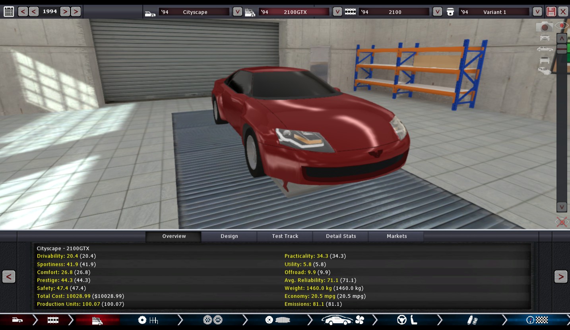
Task: Open the gearbox and drivetrain step
Action: click(148, 320)
